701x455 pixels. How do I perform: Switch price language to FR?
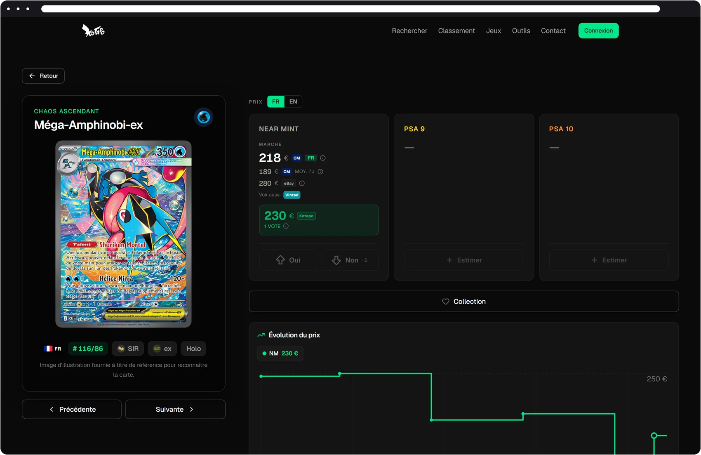(x=276, y=101)
